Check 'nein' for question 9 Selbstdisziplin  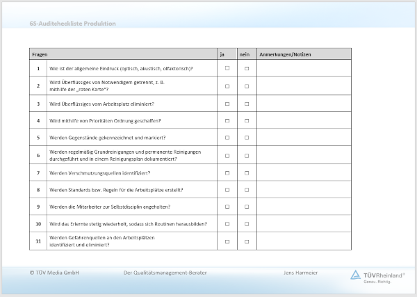click(247, 207)
